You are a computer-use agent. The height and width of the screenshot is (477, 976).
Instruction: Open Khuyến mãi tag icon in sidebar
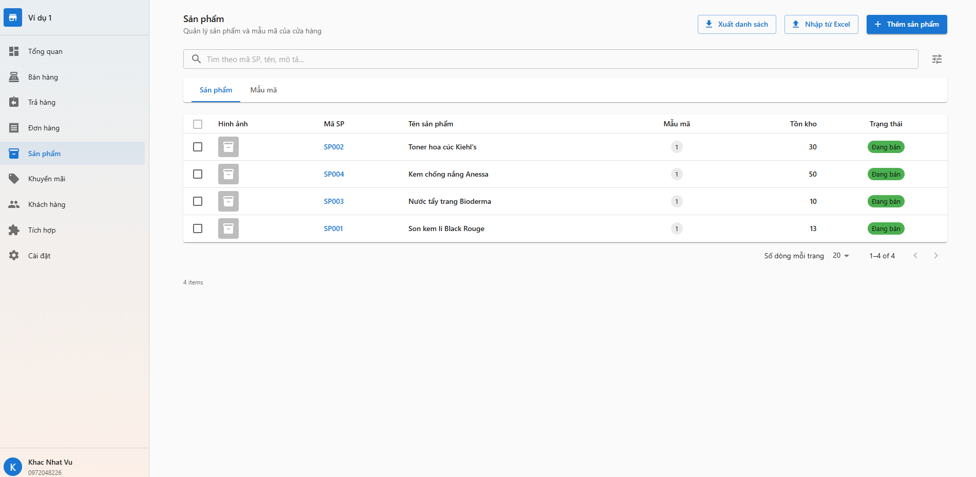14,179
